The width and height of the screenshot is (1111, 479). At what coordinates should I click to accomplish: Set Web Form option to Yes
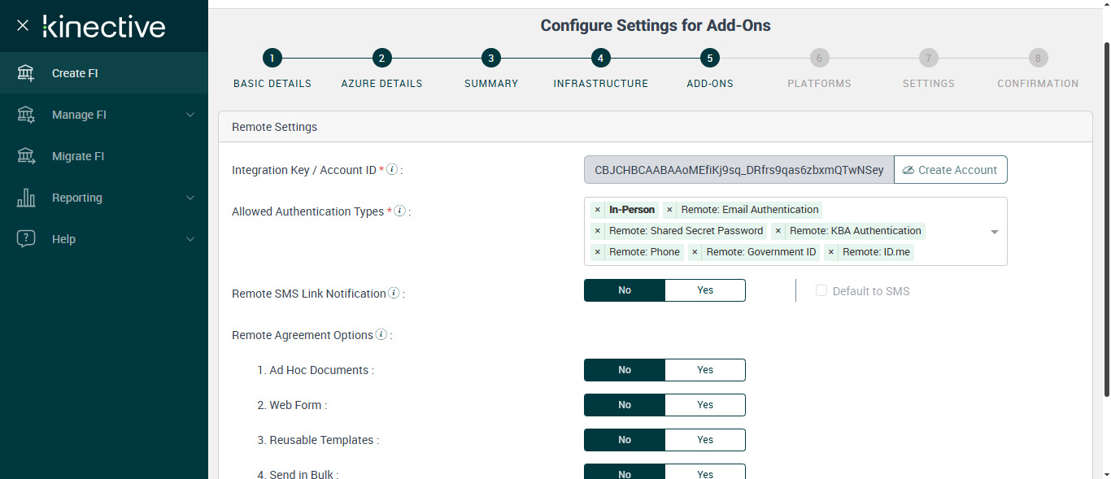point(704,405)
